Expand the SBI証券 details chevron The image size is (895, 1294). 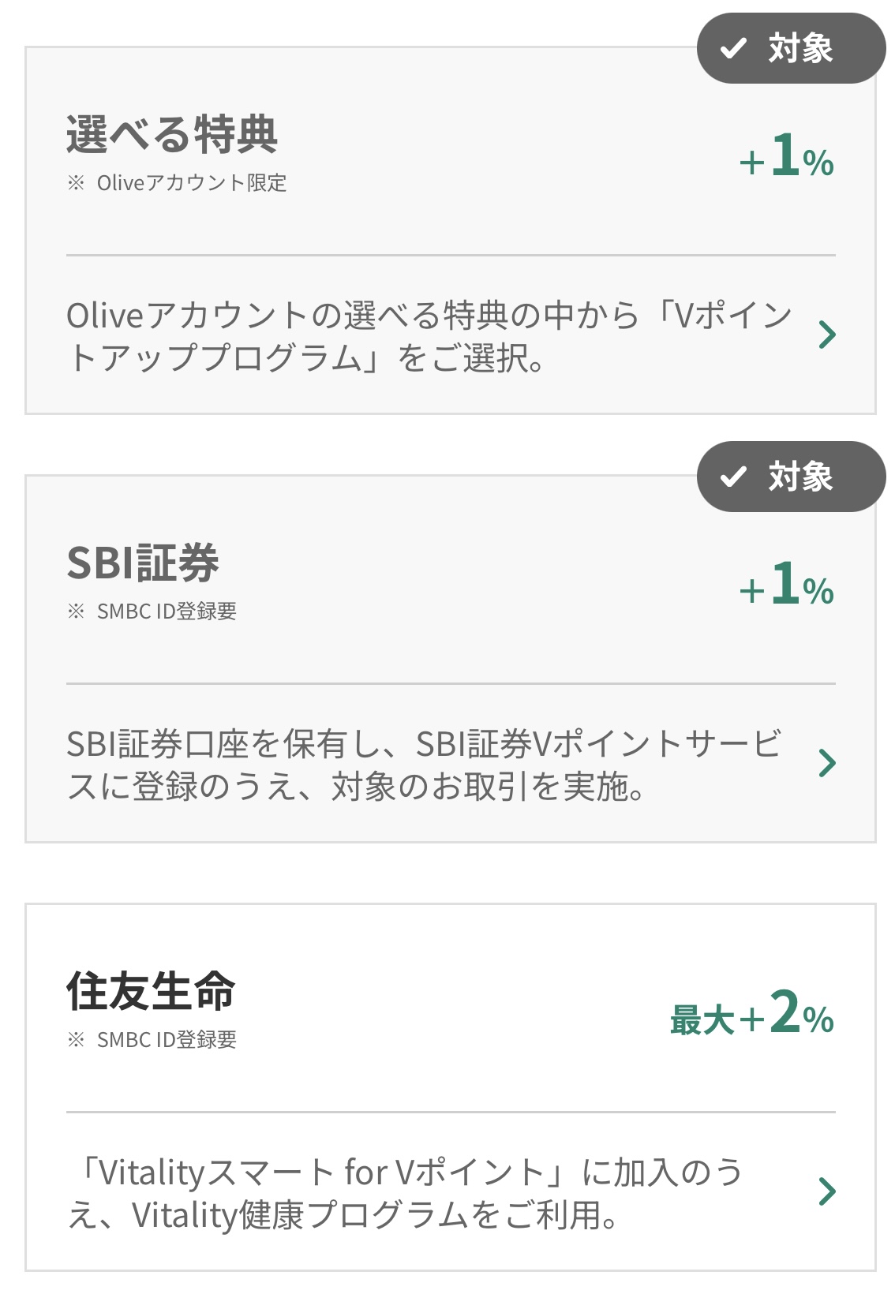pos(826,763)
